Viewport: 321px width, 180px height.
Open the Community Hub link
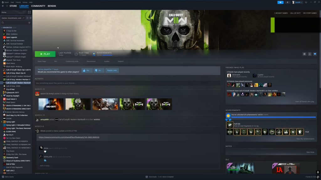pyautogui.click(x=72, y=61)
